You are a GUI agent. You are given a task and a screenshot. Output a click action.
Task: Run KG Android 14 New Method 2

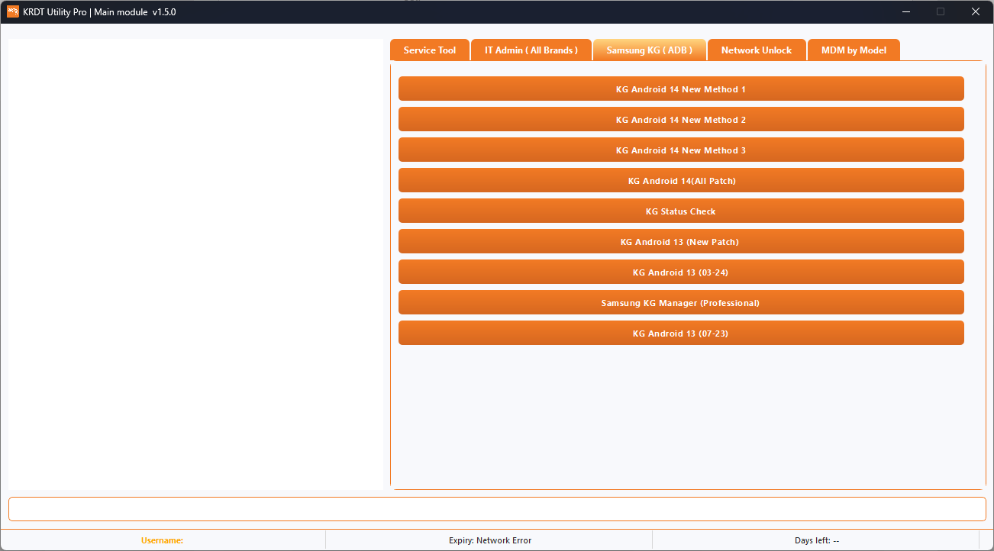[x=680, y=119]
